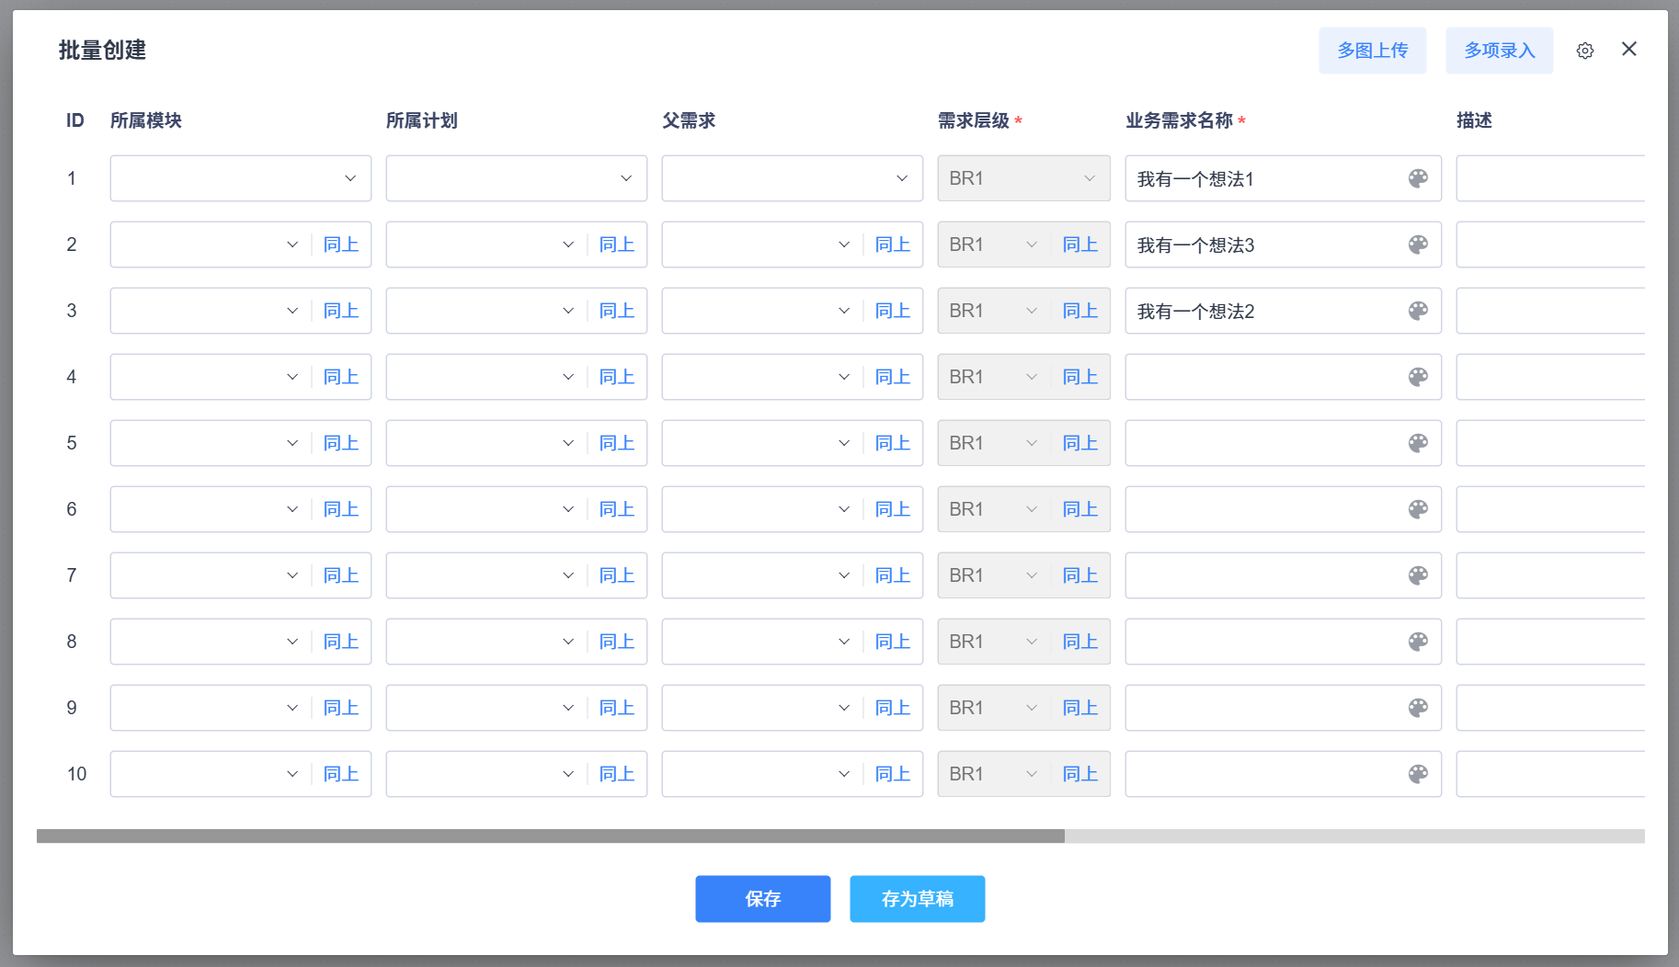The image size is (1679, 967).
Task: Click the 描述 input in row 1
Action: (x=1550, y=178)
